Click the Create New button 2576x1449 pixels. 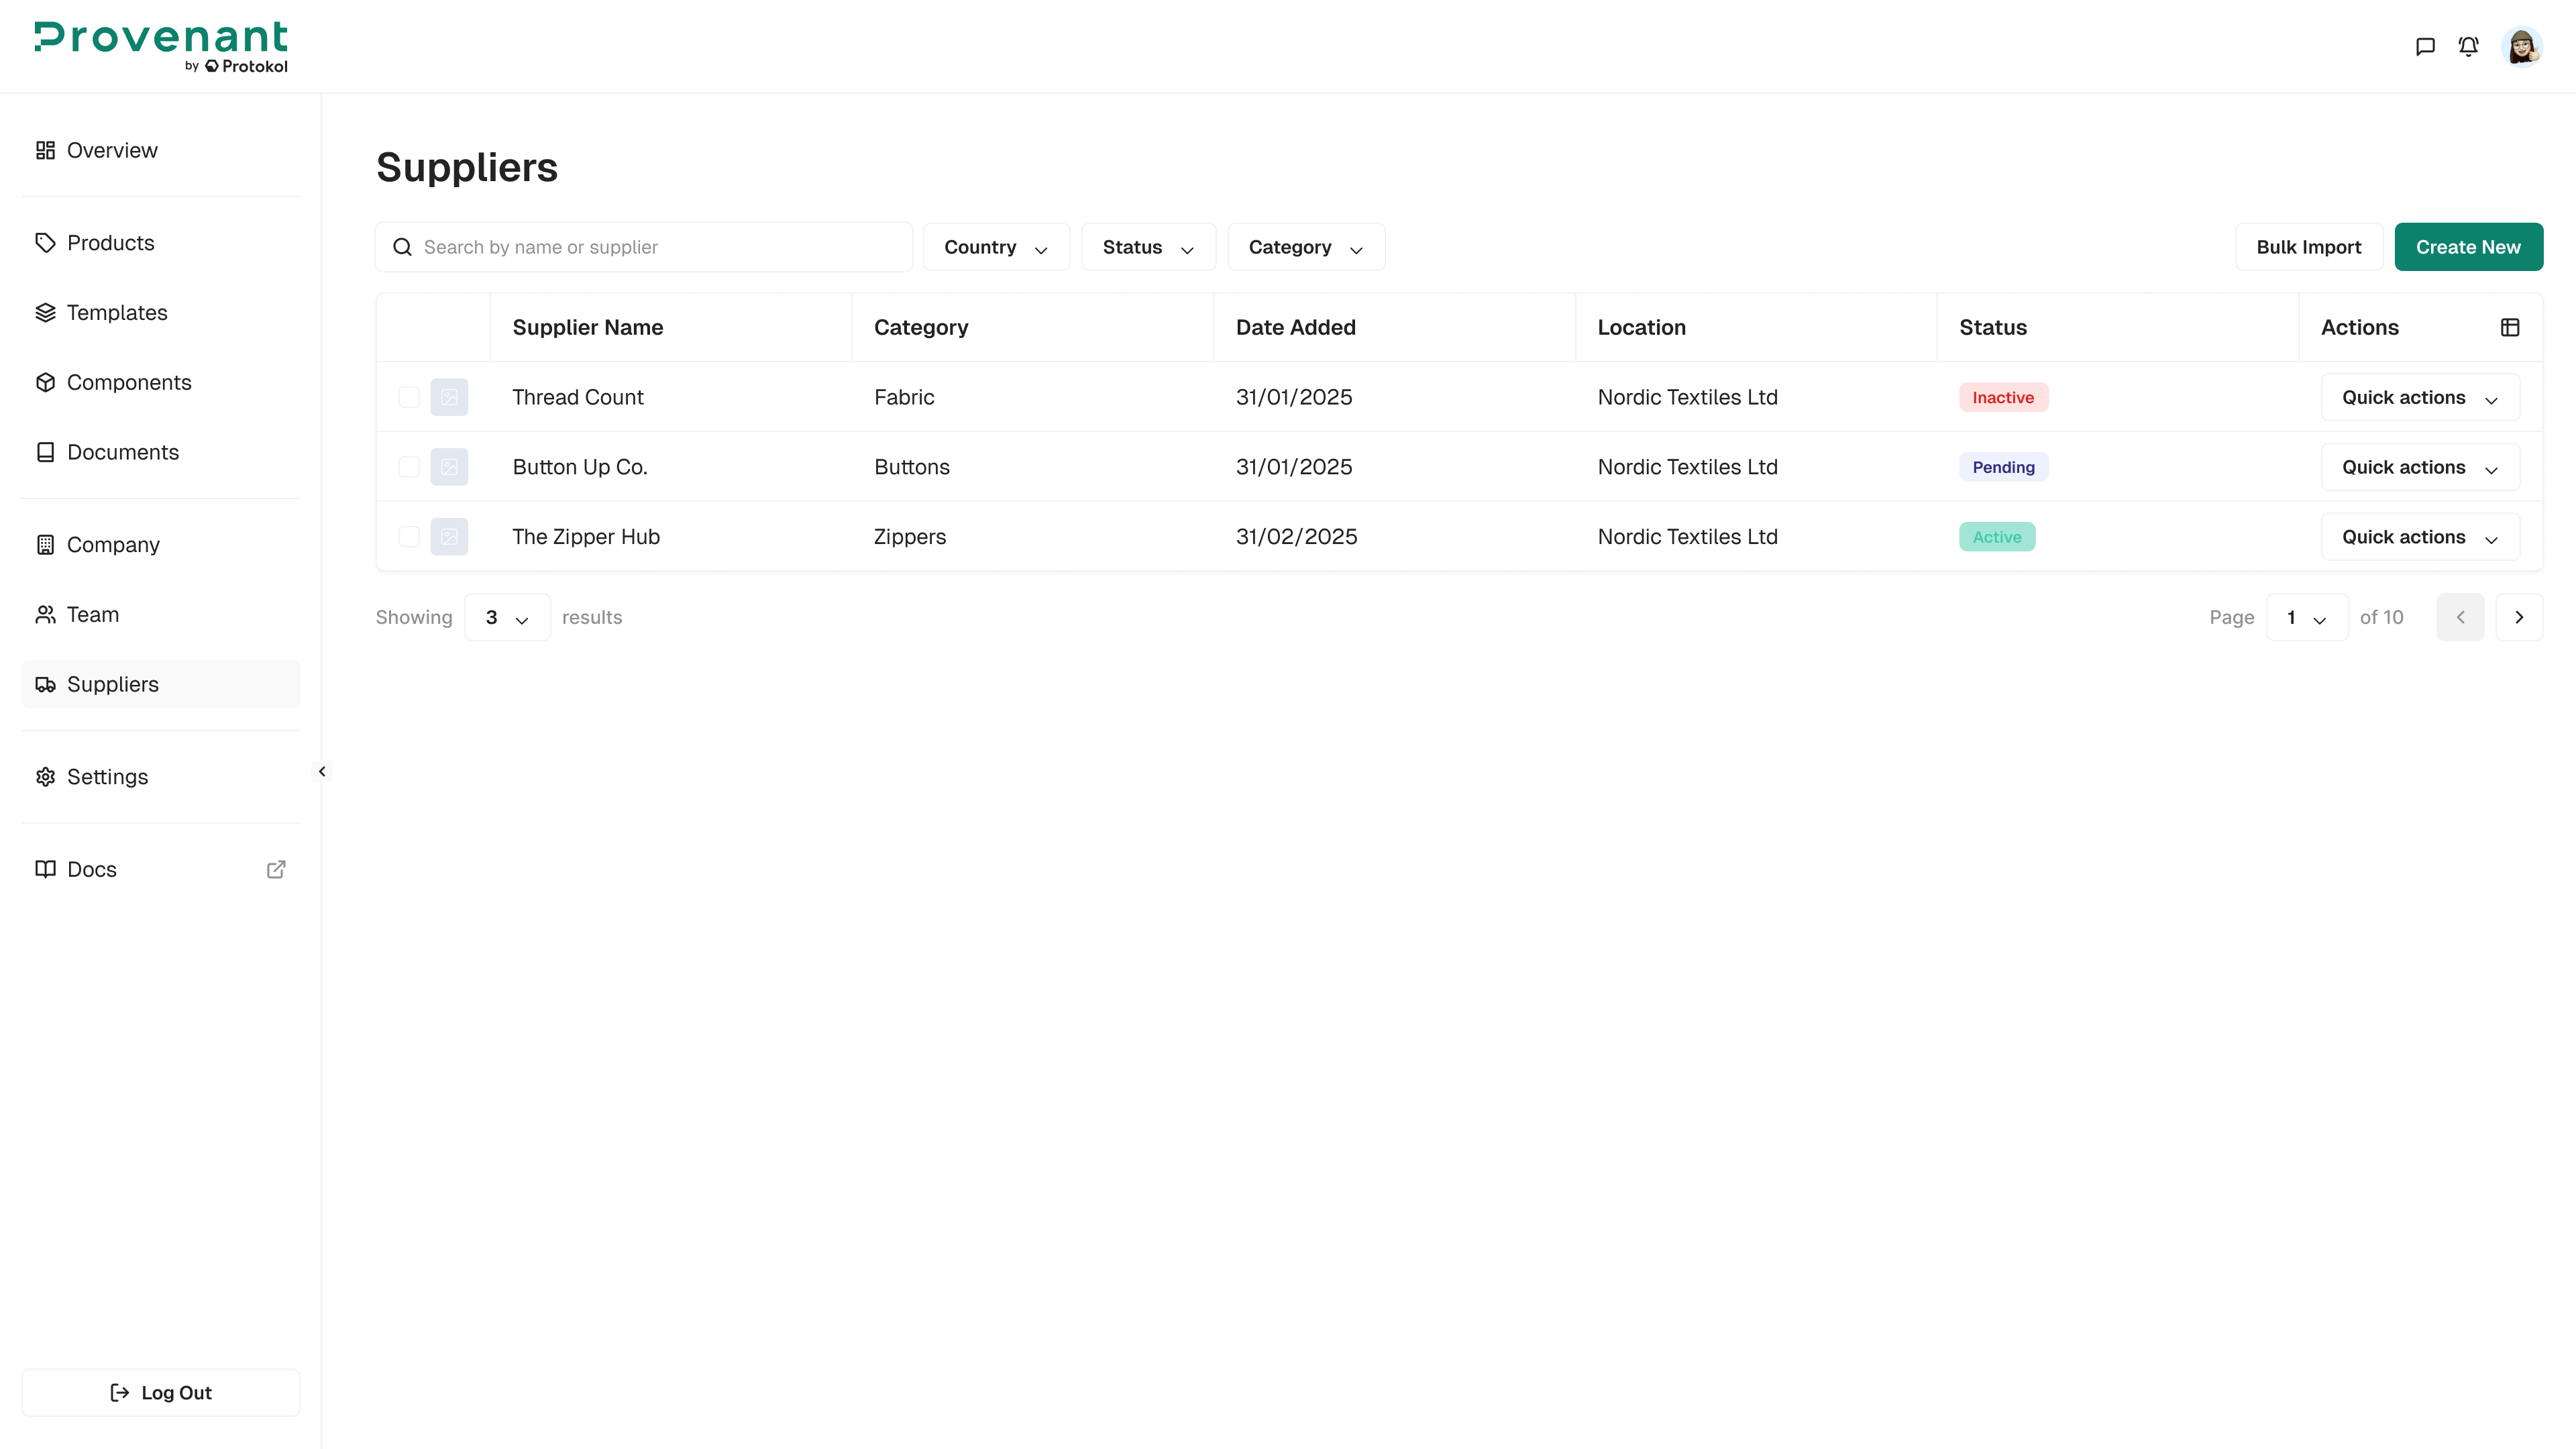[2468, 246]
